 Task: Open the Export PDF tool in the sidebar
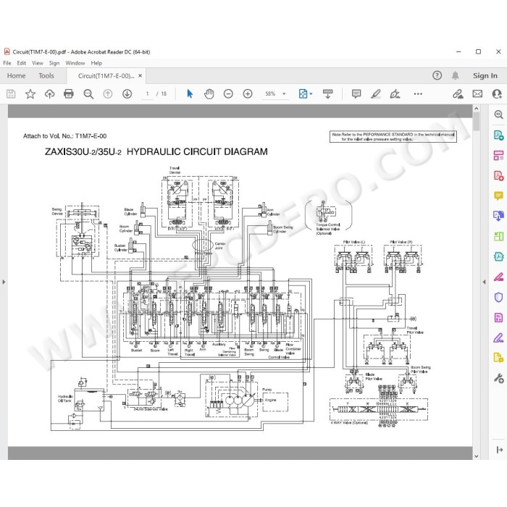tap(498, 135)
